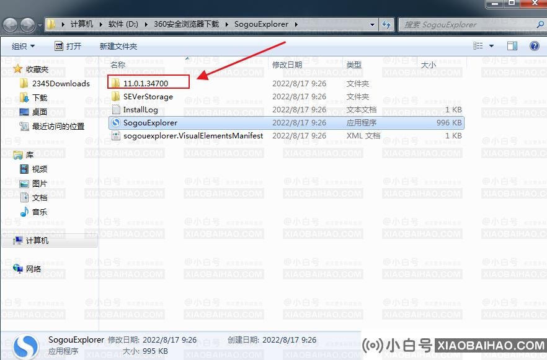Click the 图片 library icon

click(24, 184)
